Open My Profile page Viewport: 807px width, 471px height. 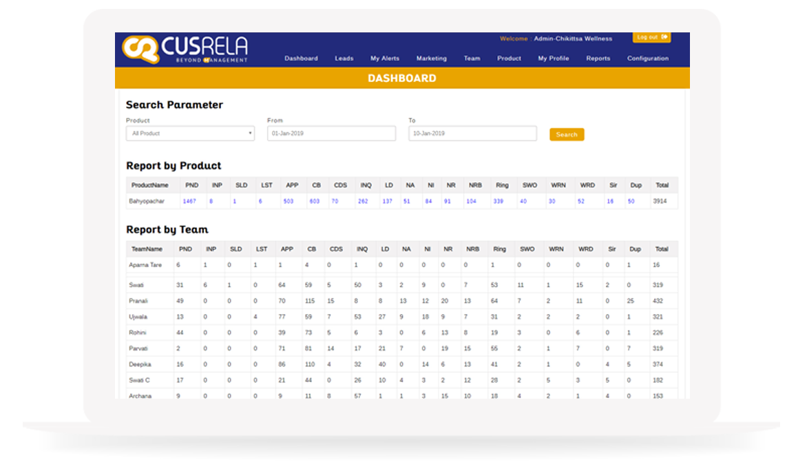click(553, 59)
